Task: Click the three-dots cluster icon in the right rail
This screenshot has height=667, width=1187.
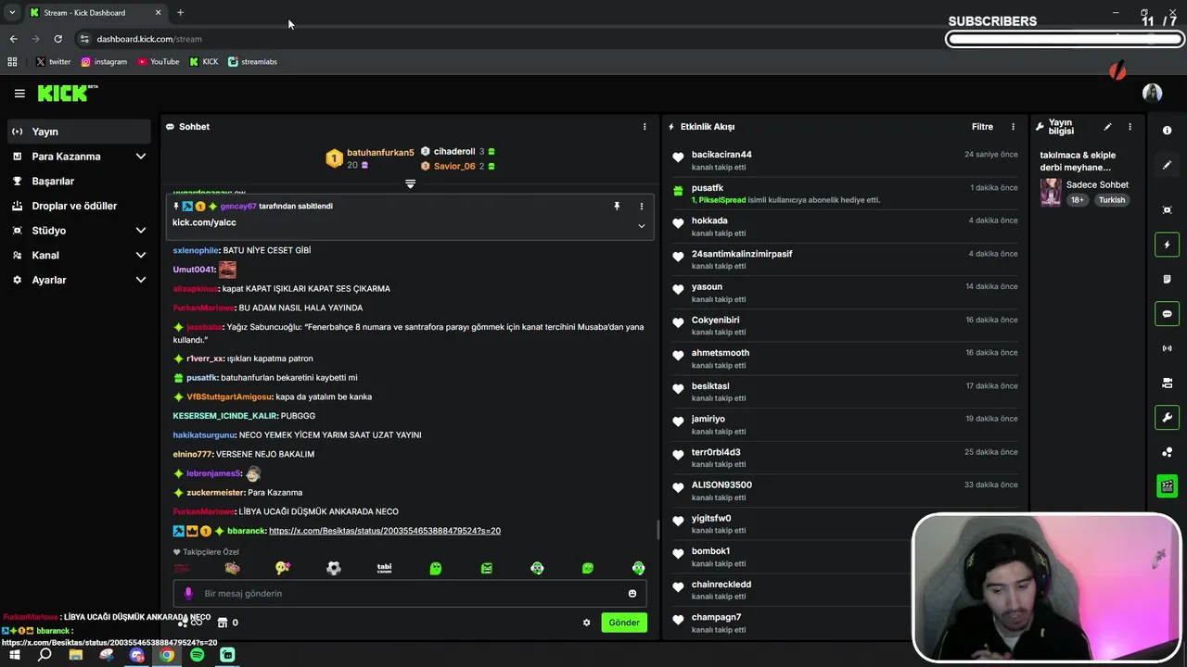Action: point(1168,452)
